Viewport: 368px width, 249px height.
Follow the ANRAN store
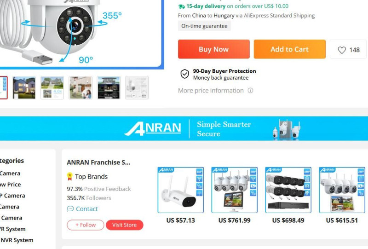coord(86,225)
